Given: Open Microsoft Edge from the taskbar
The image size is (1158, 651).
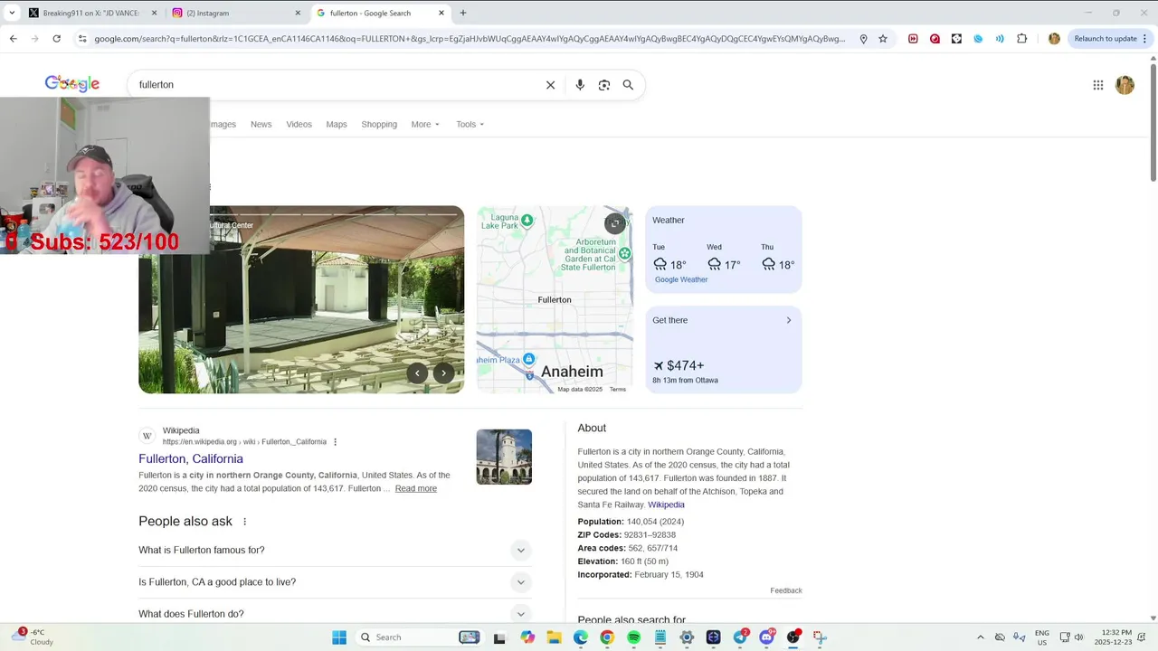Looking at the screenshot, I should click(x=581, y=637).
